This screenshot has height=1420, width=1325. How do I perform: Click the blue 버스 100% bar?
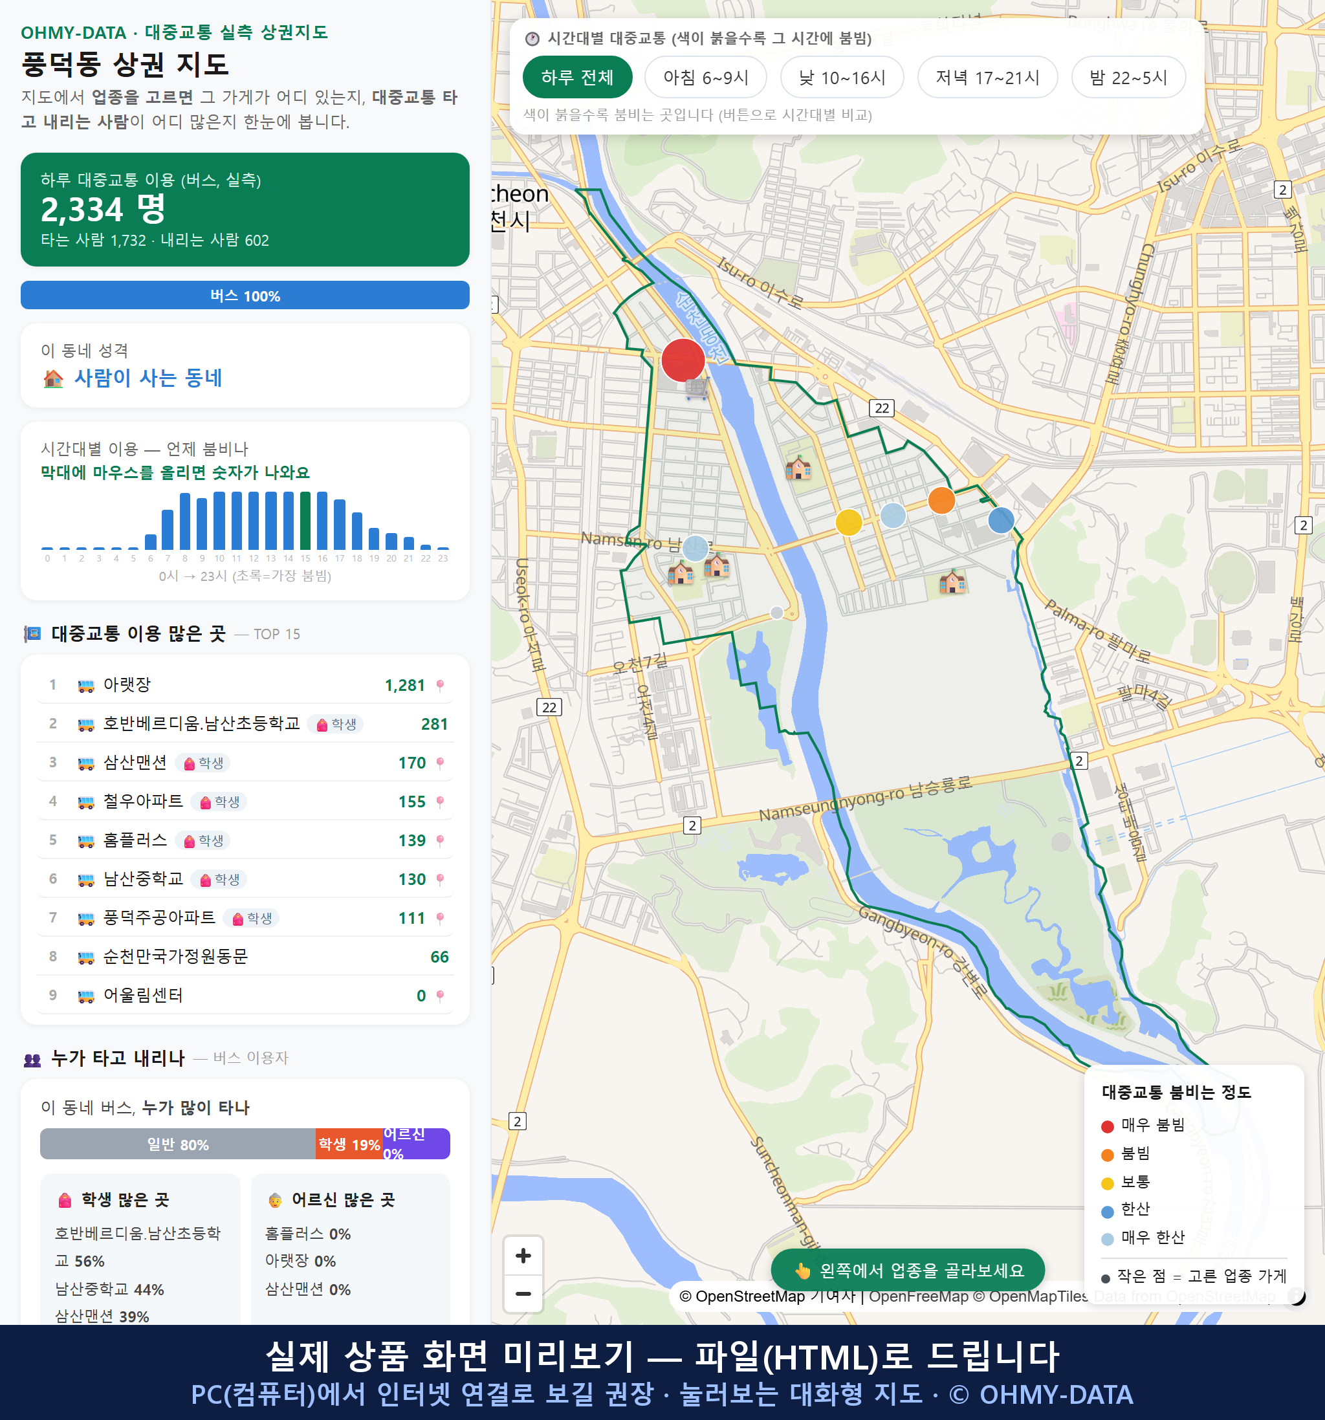click(x=245, y=296)
